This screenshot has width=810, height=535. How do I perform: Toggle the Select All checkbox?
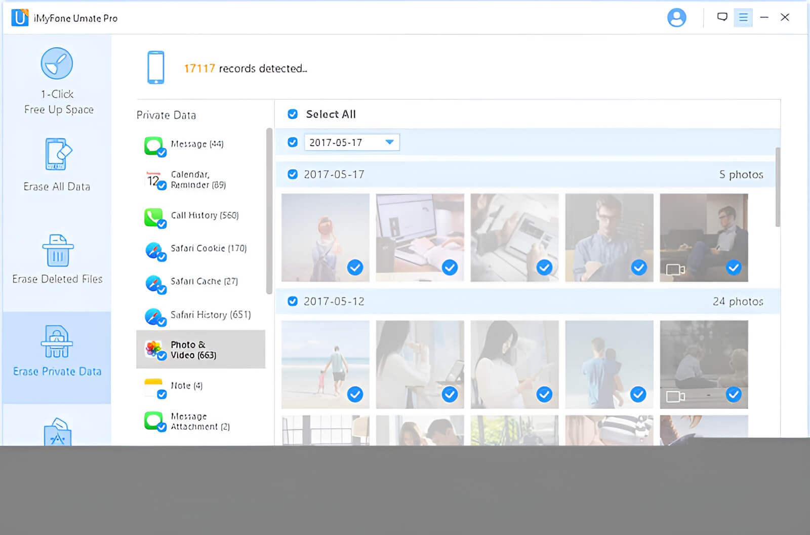293,114
